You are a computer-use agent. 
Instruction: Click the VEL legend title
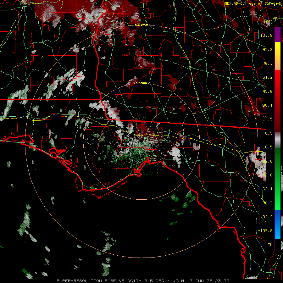276,19
